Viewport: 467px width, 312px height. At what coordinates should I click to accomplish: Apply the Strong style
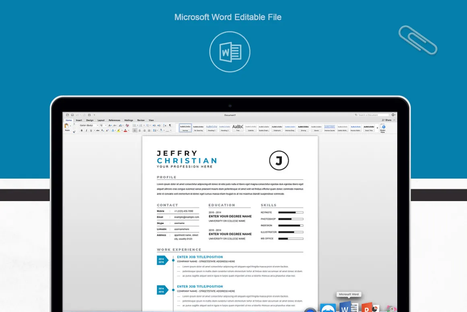tap(303, 128)
